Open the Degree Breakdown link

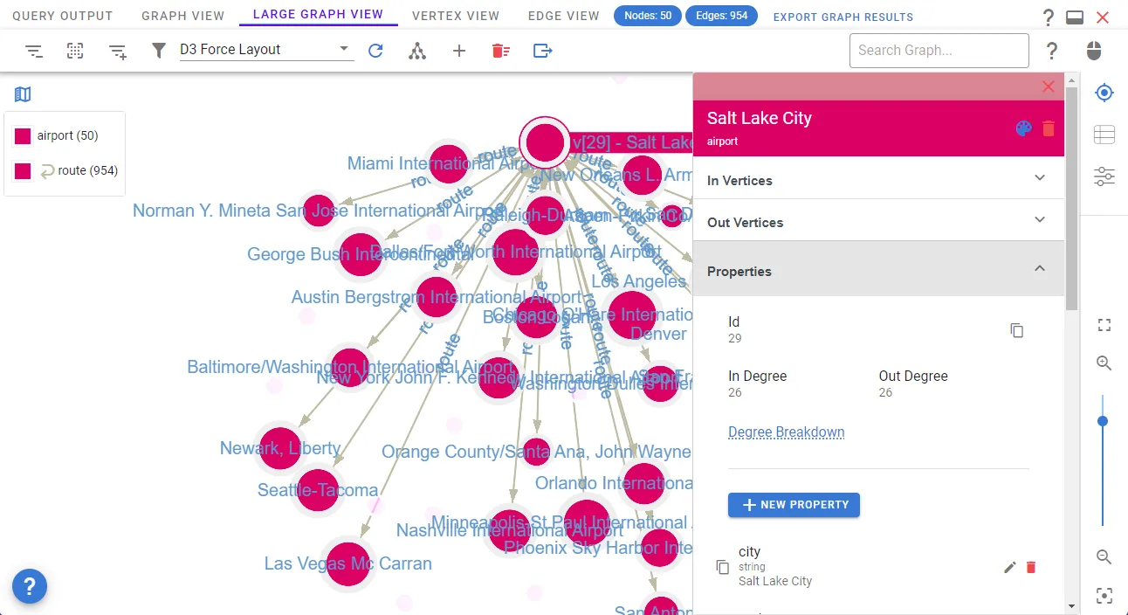786,432
